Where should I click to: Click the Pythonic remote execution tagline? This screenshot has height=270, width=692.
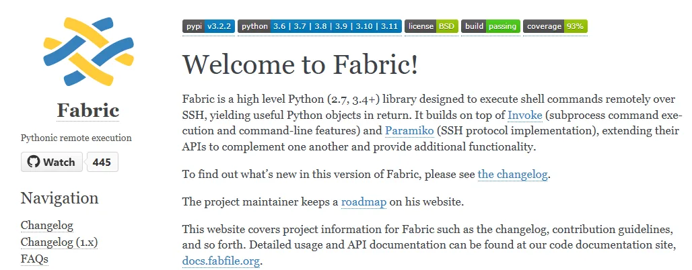click(76, 138)
